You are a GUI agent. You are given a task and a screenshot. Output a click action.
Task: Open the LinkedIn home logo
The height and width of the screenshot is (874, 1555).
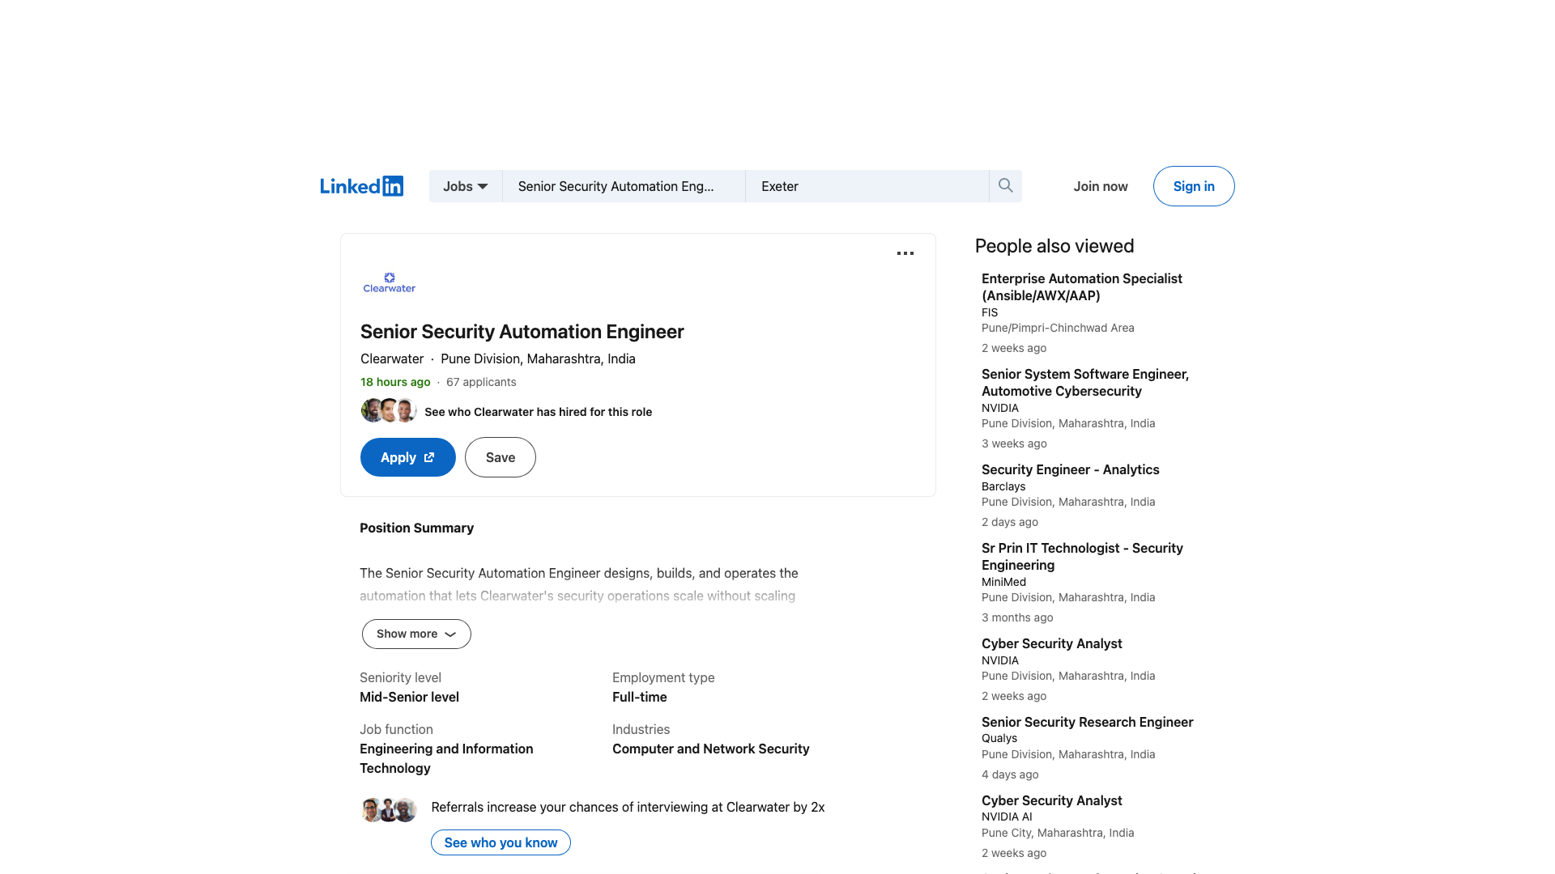(x=361, y=186)
